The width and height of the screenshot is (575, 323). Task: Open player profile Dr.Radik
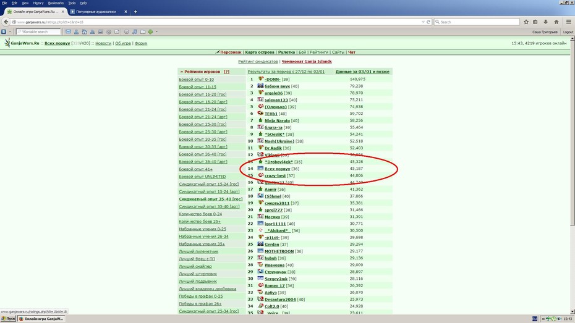(x=273, y=148)
